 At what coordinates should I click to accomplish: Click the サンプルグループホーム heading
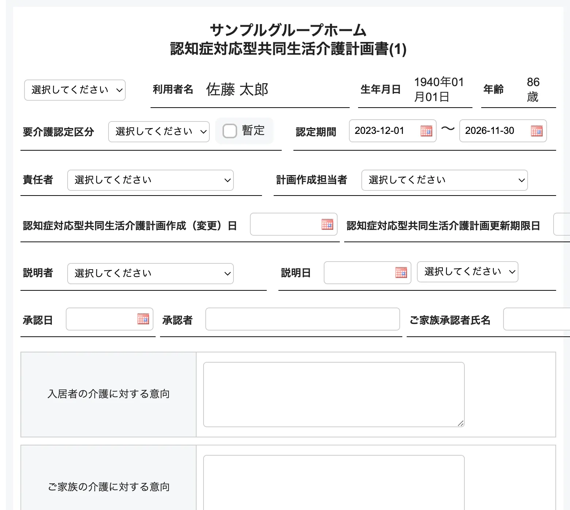click(x=288, y=30)
